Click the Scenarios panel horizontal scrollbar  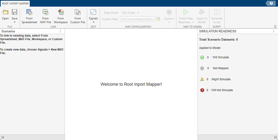(32, 138)
